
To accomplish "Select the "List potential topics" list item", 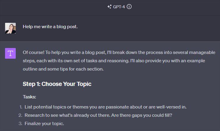I will tap(106, 107).
